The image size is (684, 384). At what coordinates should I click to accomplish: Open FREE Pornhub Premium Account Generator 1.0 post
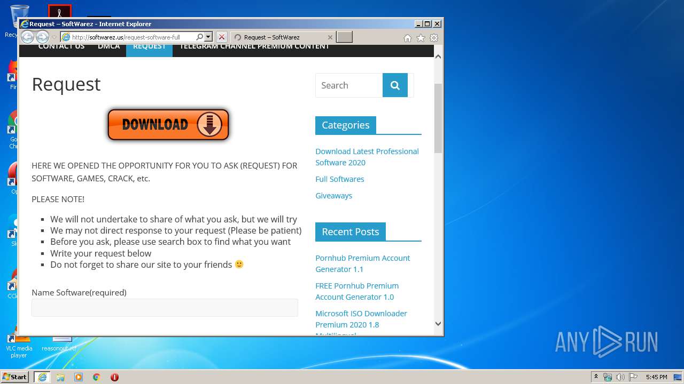point(357,291)
